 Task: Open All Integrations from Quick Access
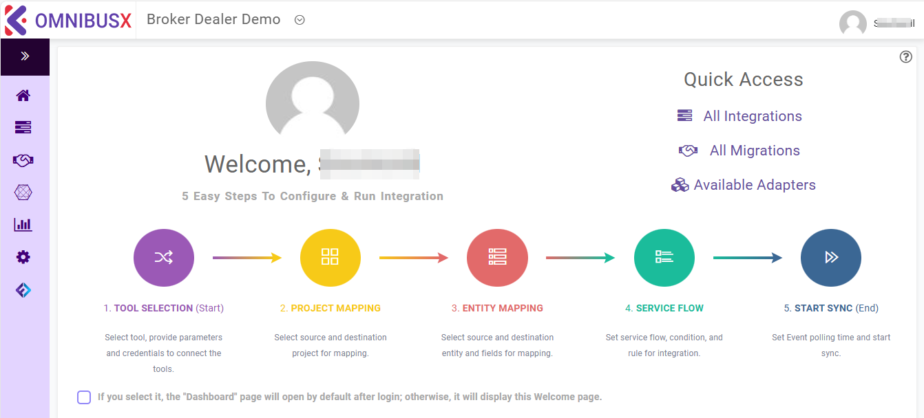click(753, 115)
